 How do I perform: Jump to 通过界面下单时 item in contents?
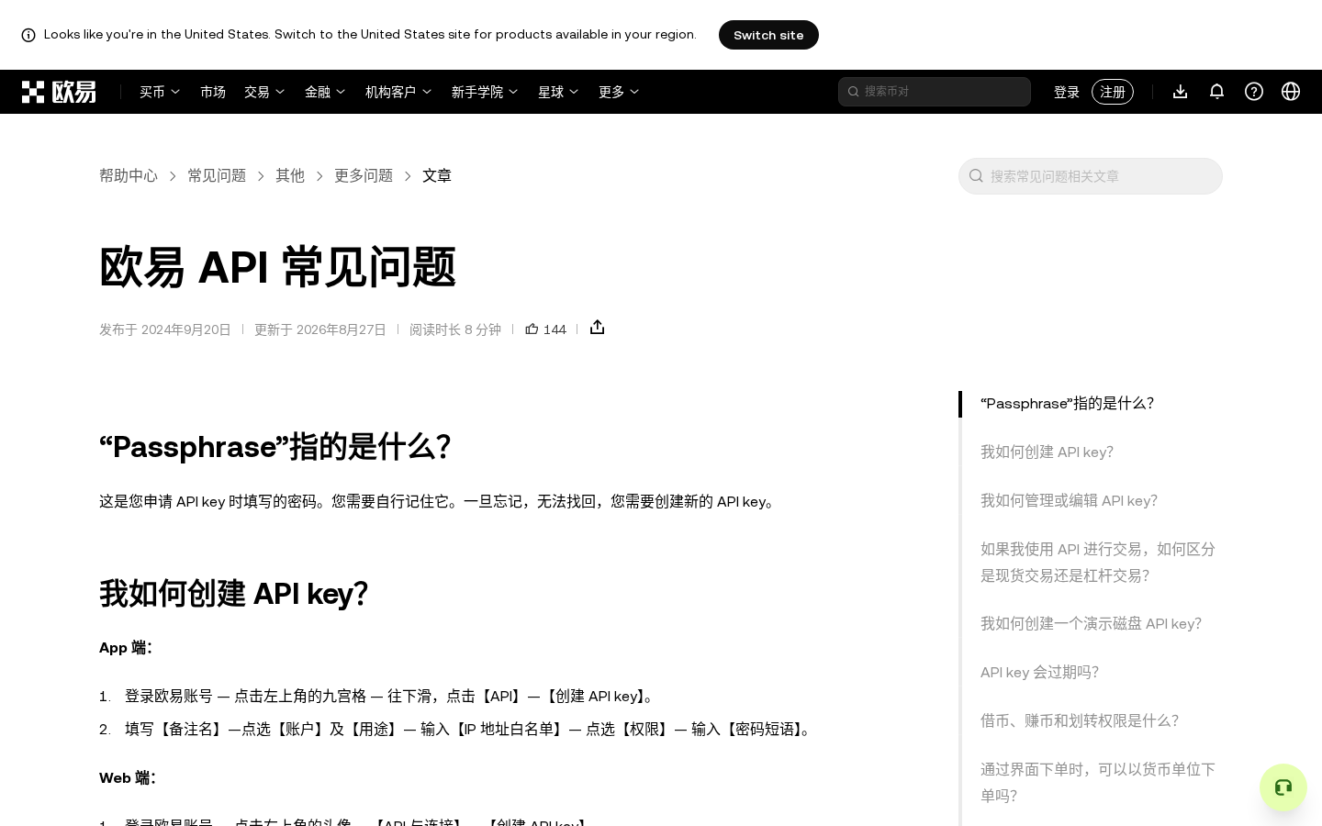(x=1098, y=783)
